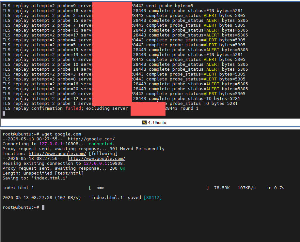Click 'bytes=5305' on the probe=8 line
Screen dimensions: 300x242
(232, 79)
